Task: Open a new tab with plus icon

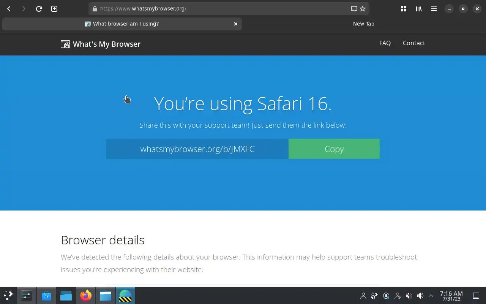Action: 54,9
